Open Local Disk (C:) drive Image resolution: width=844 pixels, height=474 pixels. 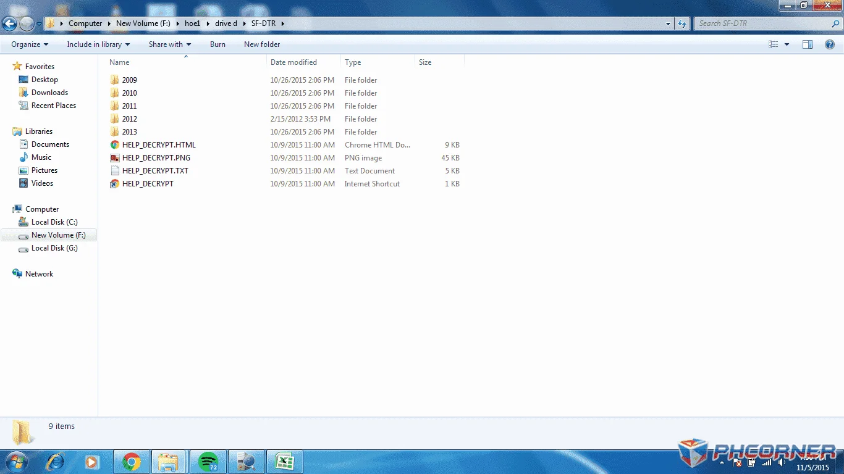pos(54,222)
